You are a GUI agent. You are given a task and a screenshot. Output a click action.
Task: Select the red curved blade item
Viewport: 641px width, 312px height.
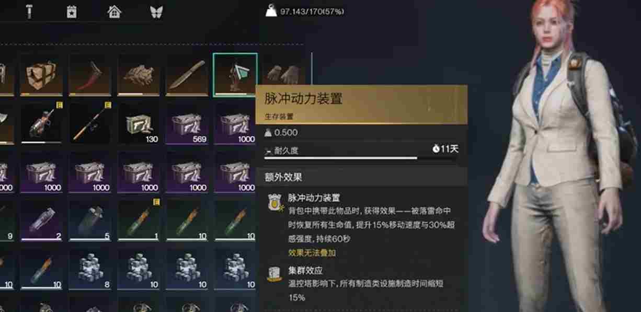pos(90,75)
